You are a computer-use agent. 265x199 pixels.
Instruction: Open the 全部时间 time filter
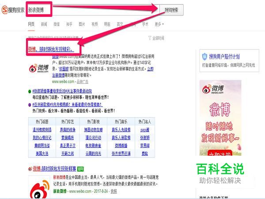click(x=156, y=38)
